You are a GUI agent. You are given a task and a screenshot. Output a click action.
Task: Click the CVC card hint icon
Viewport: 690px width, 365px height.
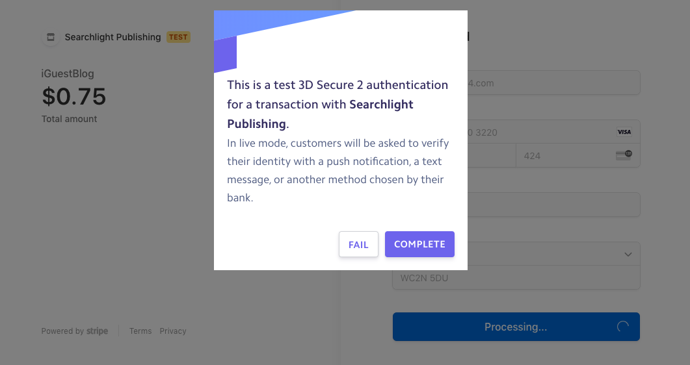point(624,155)
